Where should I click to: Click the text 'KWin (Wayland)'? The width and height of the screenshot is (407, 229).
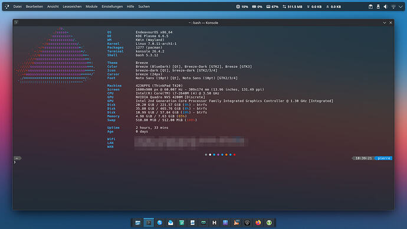150,40
